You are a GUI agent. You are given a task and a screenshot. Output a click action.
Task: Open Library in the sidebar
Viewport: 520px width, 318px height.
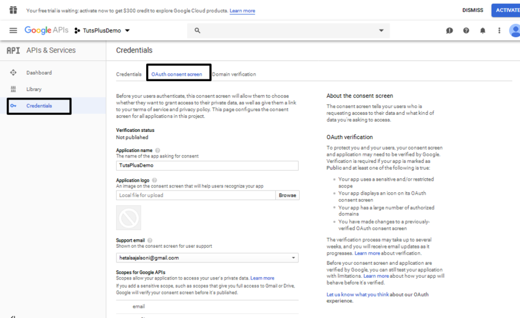tap(34, 89)
